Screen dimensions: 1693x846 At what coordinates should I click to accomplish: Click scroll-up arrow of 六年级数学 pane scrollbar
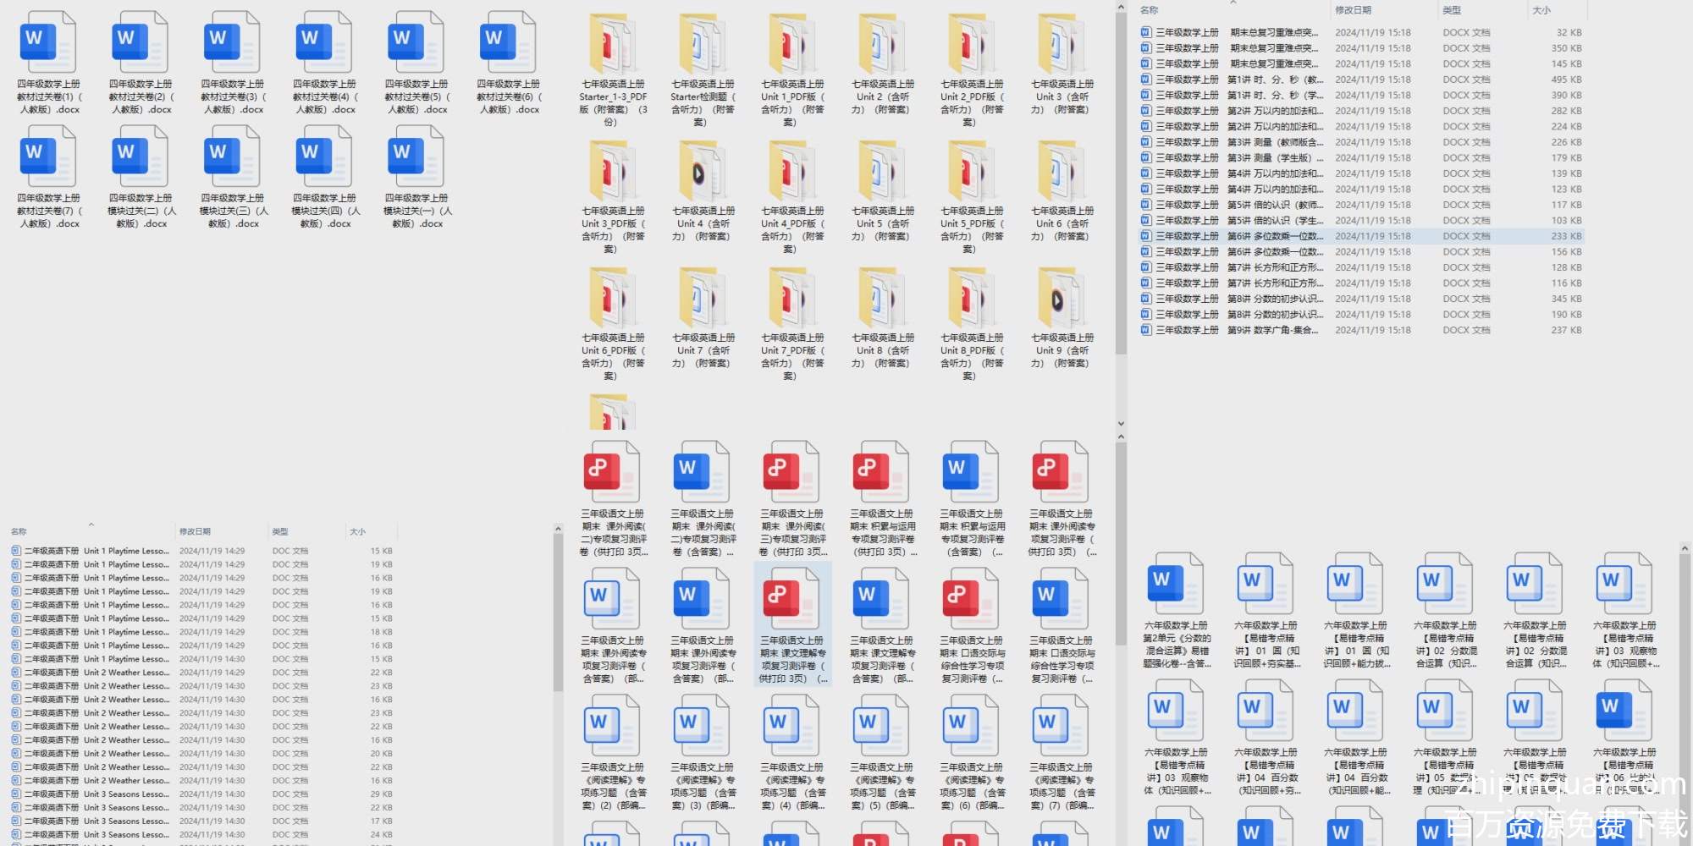[1684, 549]
